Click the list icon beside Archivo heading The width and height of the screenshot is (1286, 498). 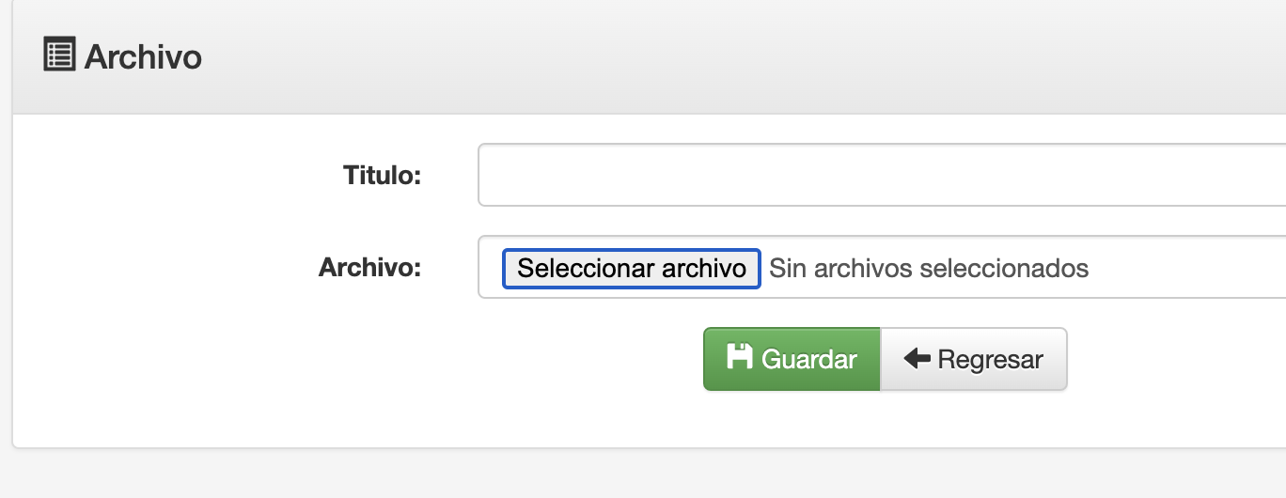(x=59, y=55)
